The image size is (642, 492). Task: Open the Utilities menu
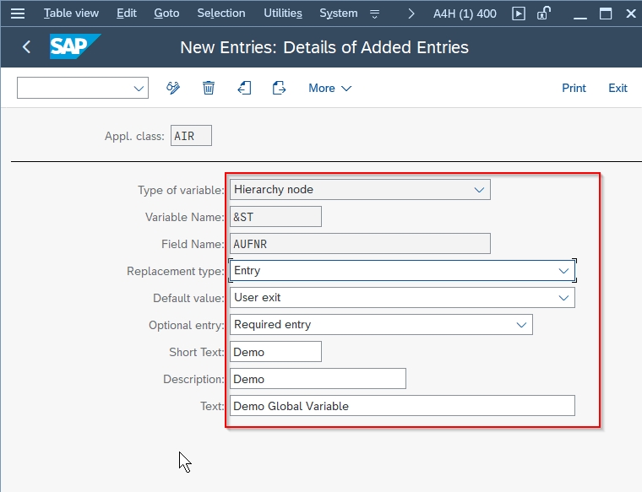click(282, 14)
